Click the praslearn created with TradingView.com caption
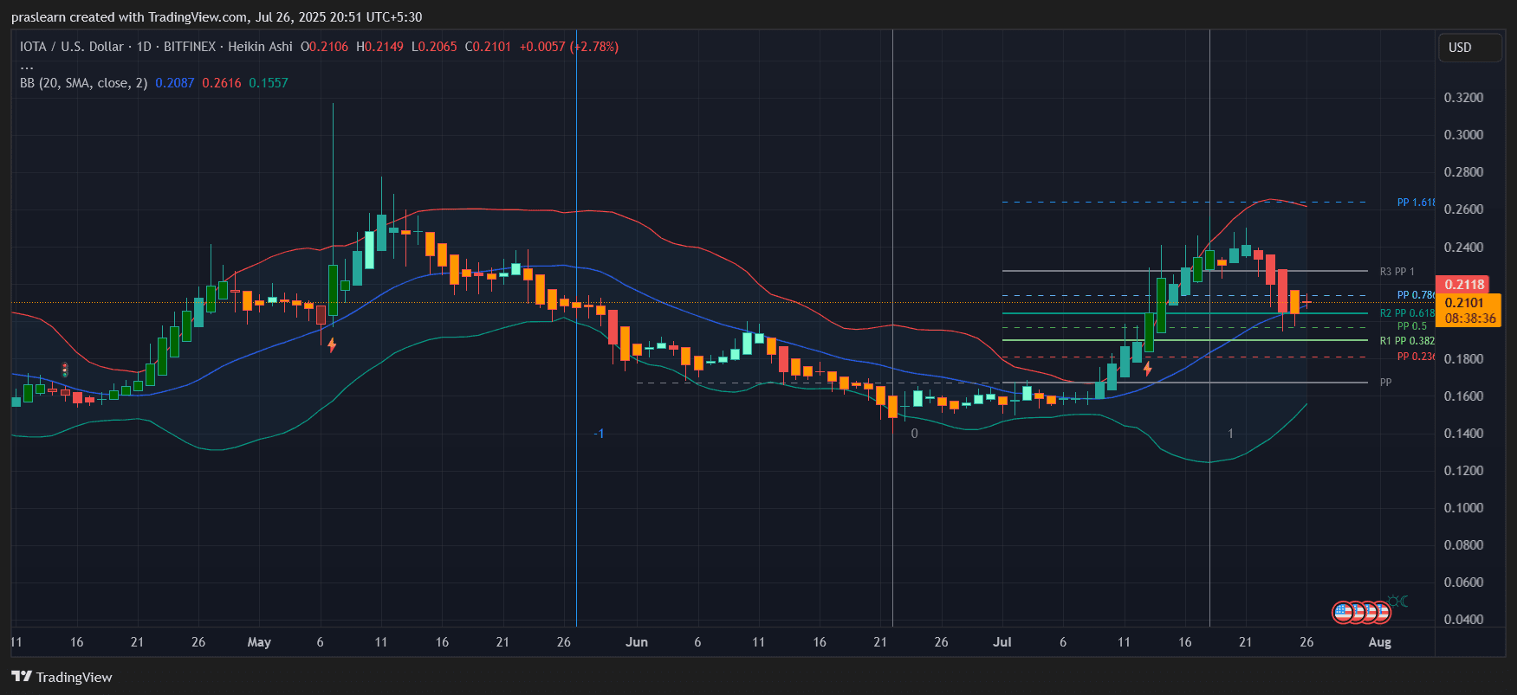 [x=217, y=17]
